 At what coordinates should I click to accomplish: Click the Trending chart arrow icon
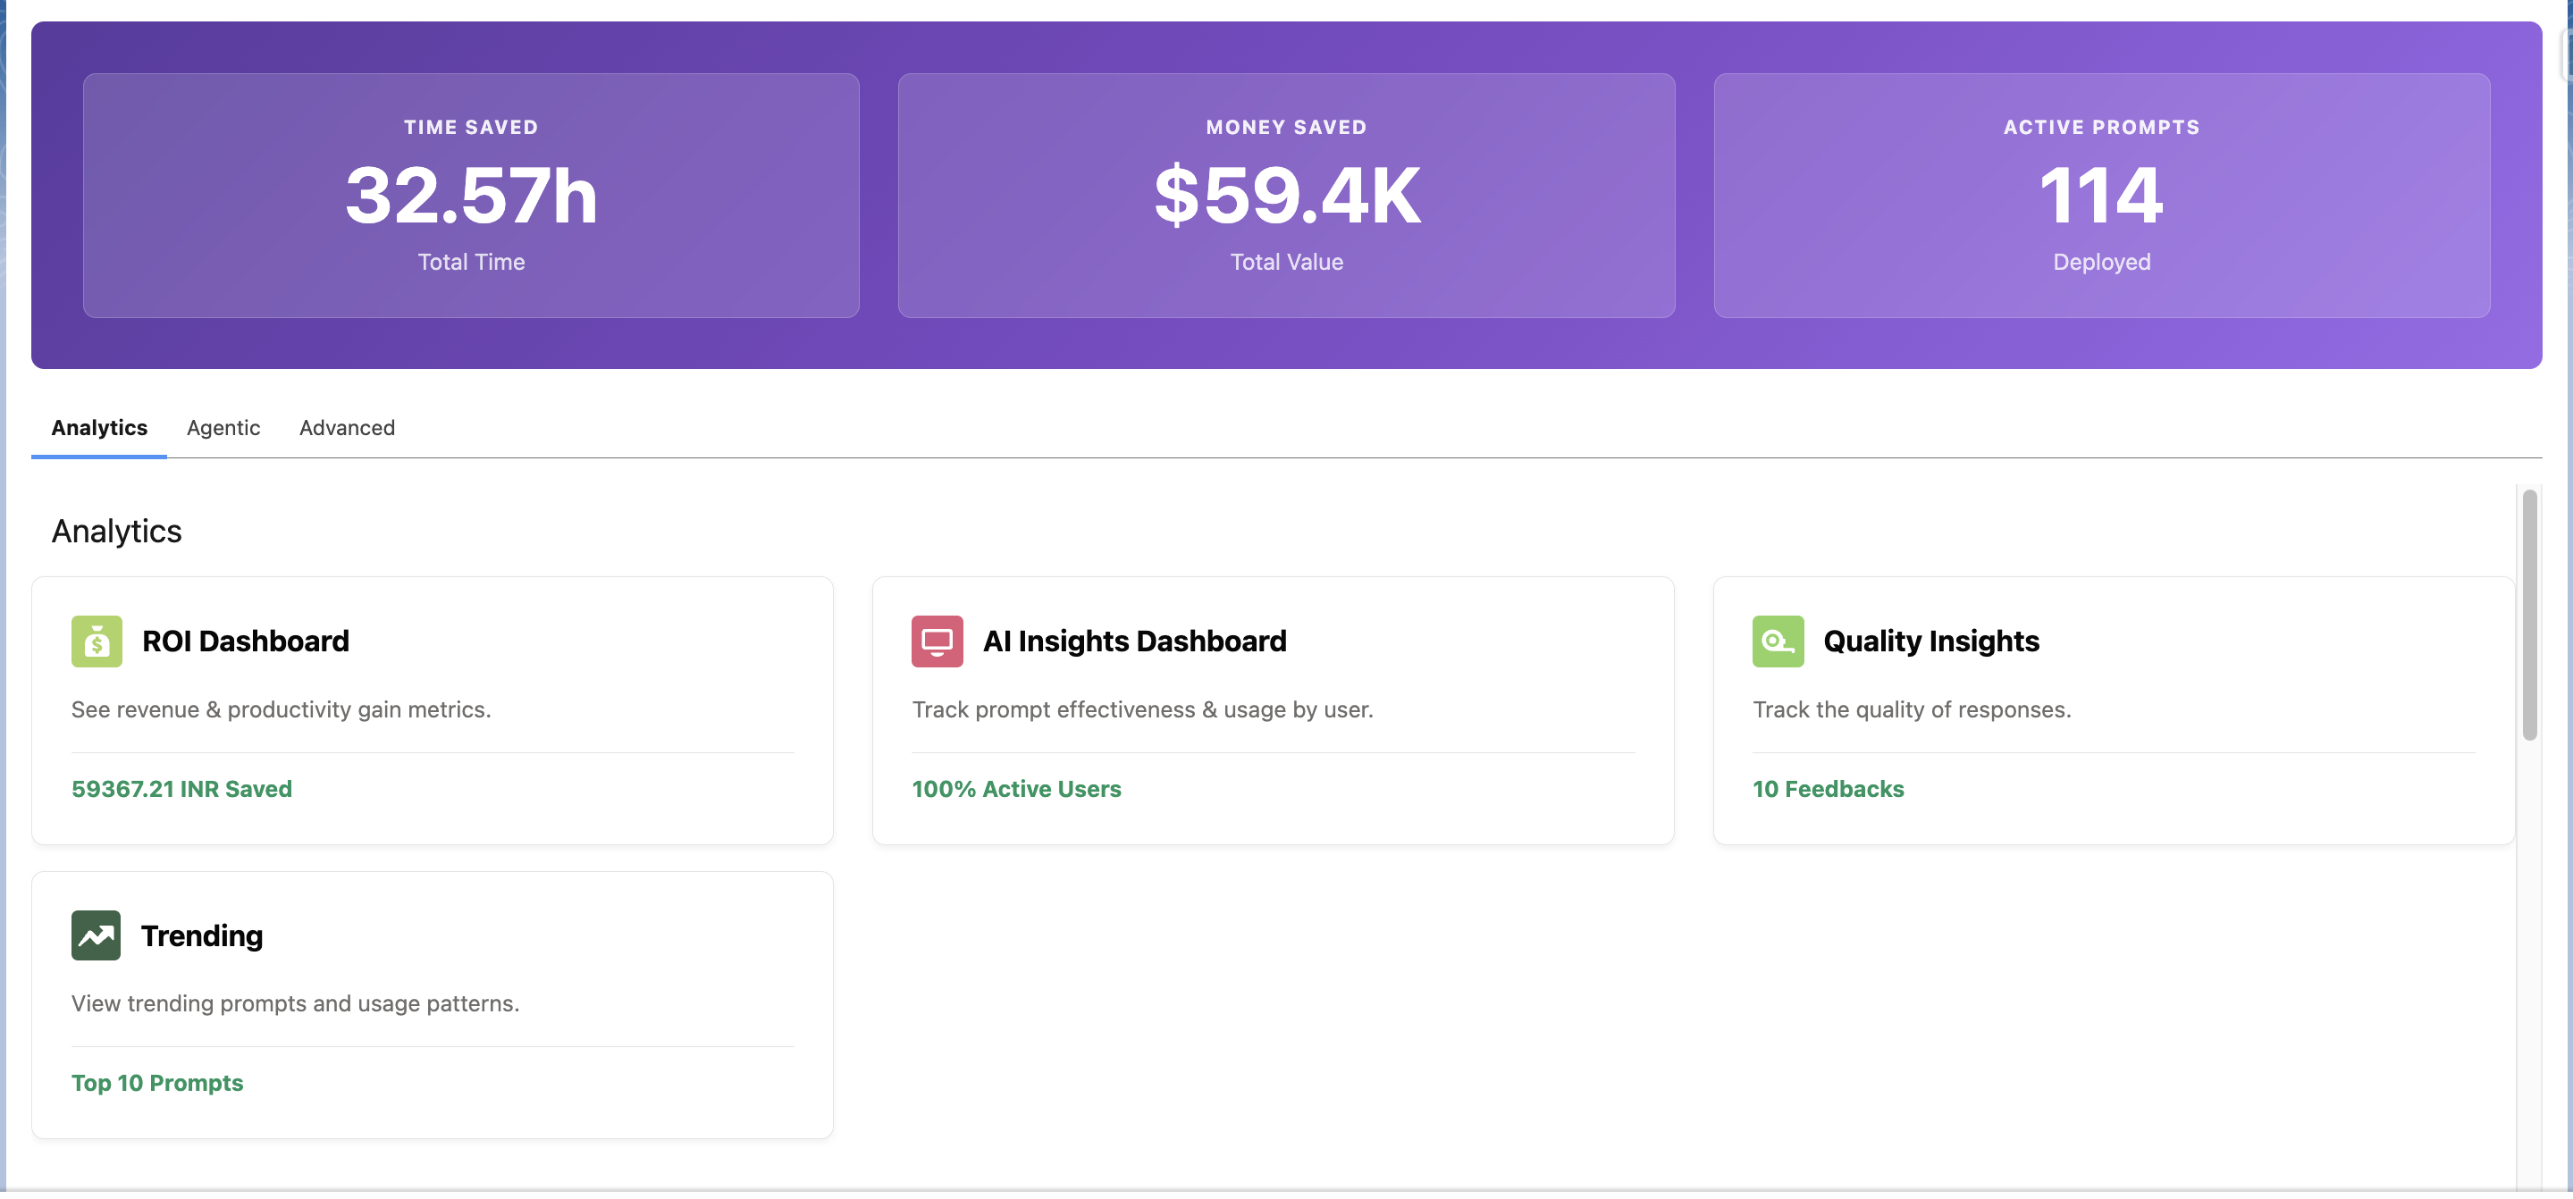[96, 935]
